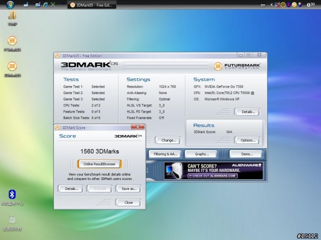The width and height of the screenshot is (321, 240).
Task: Click the To Excel button
Action: click(x=99, y=189)
